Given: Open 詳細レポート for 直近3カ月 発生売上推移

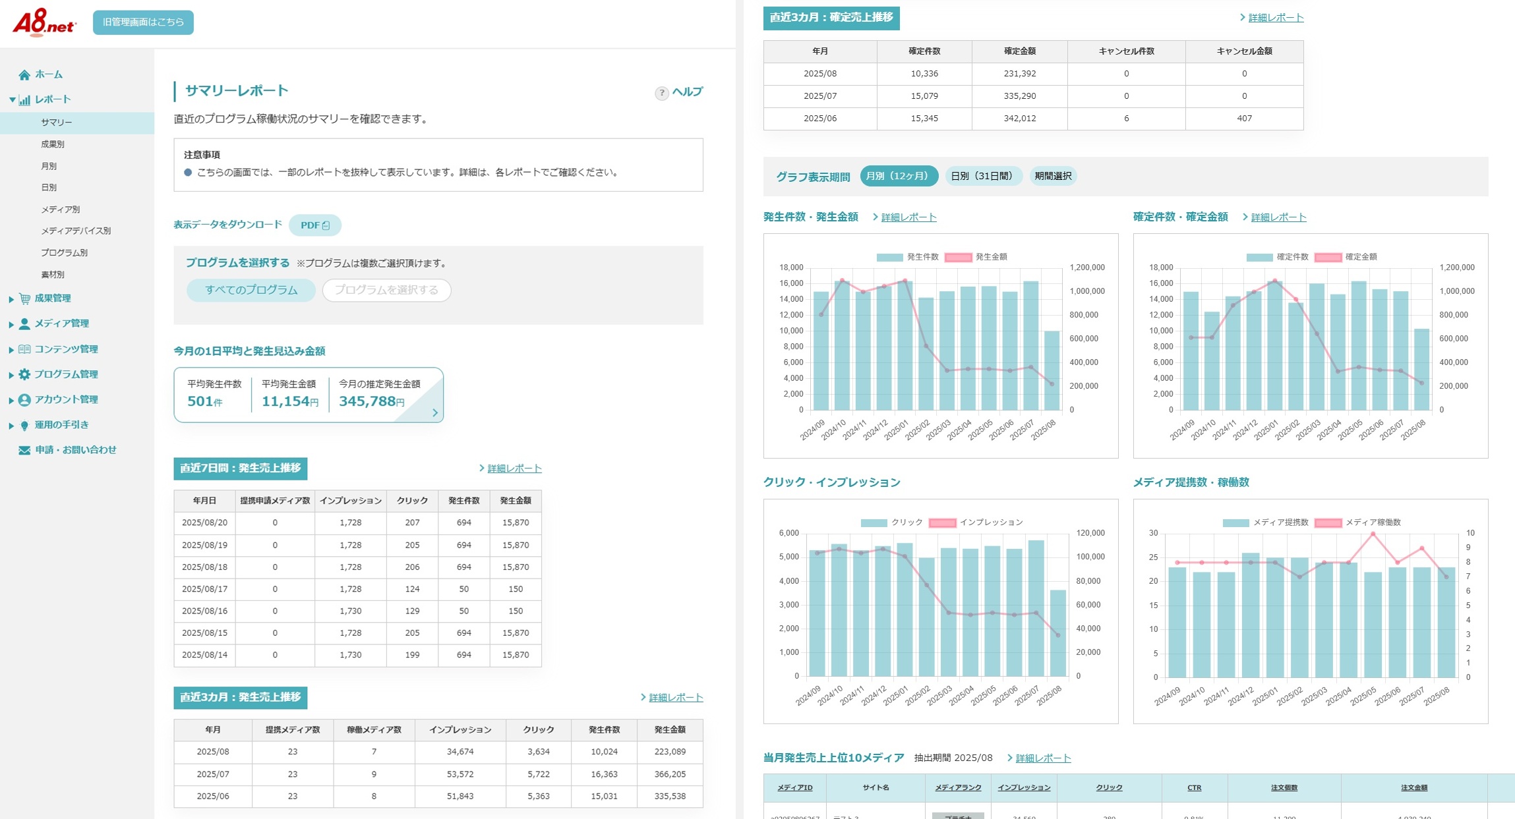Looking at the screenshot, I should (676, 698).
